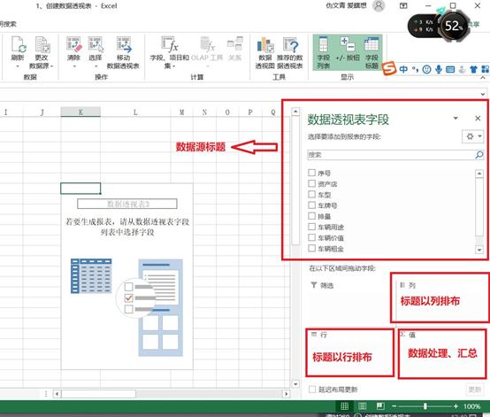Switch Sogou Chinese/English 中 mode icon
The image size is (490, 417).
coord(403,69)
